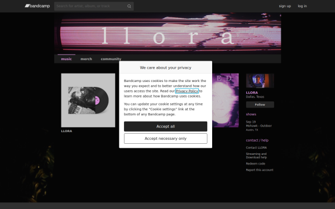Click the search magnifier icon
Viewport: 335px width, 209px height.
pyautogui.click(x=129, y=6)
